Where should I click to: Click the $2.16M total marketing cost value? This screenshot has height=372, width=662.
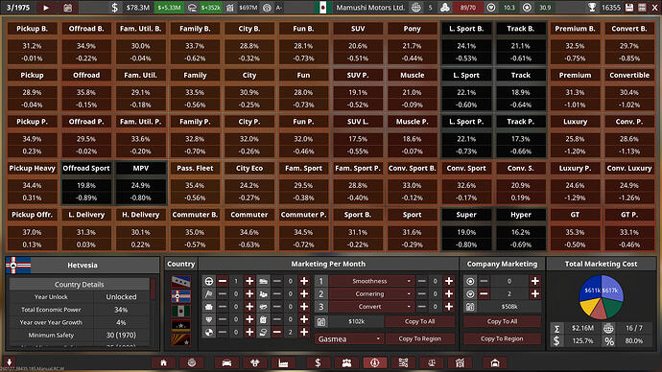coord(582,328)
